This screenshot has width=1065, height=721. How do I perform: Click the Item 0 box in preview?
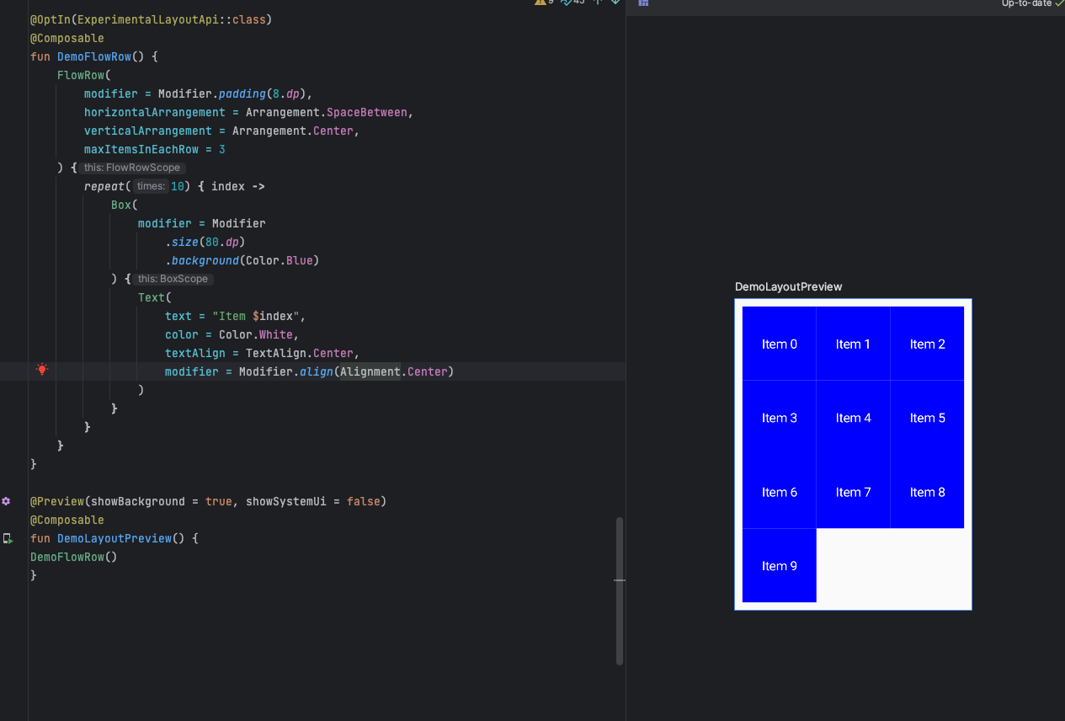point(779,344)
